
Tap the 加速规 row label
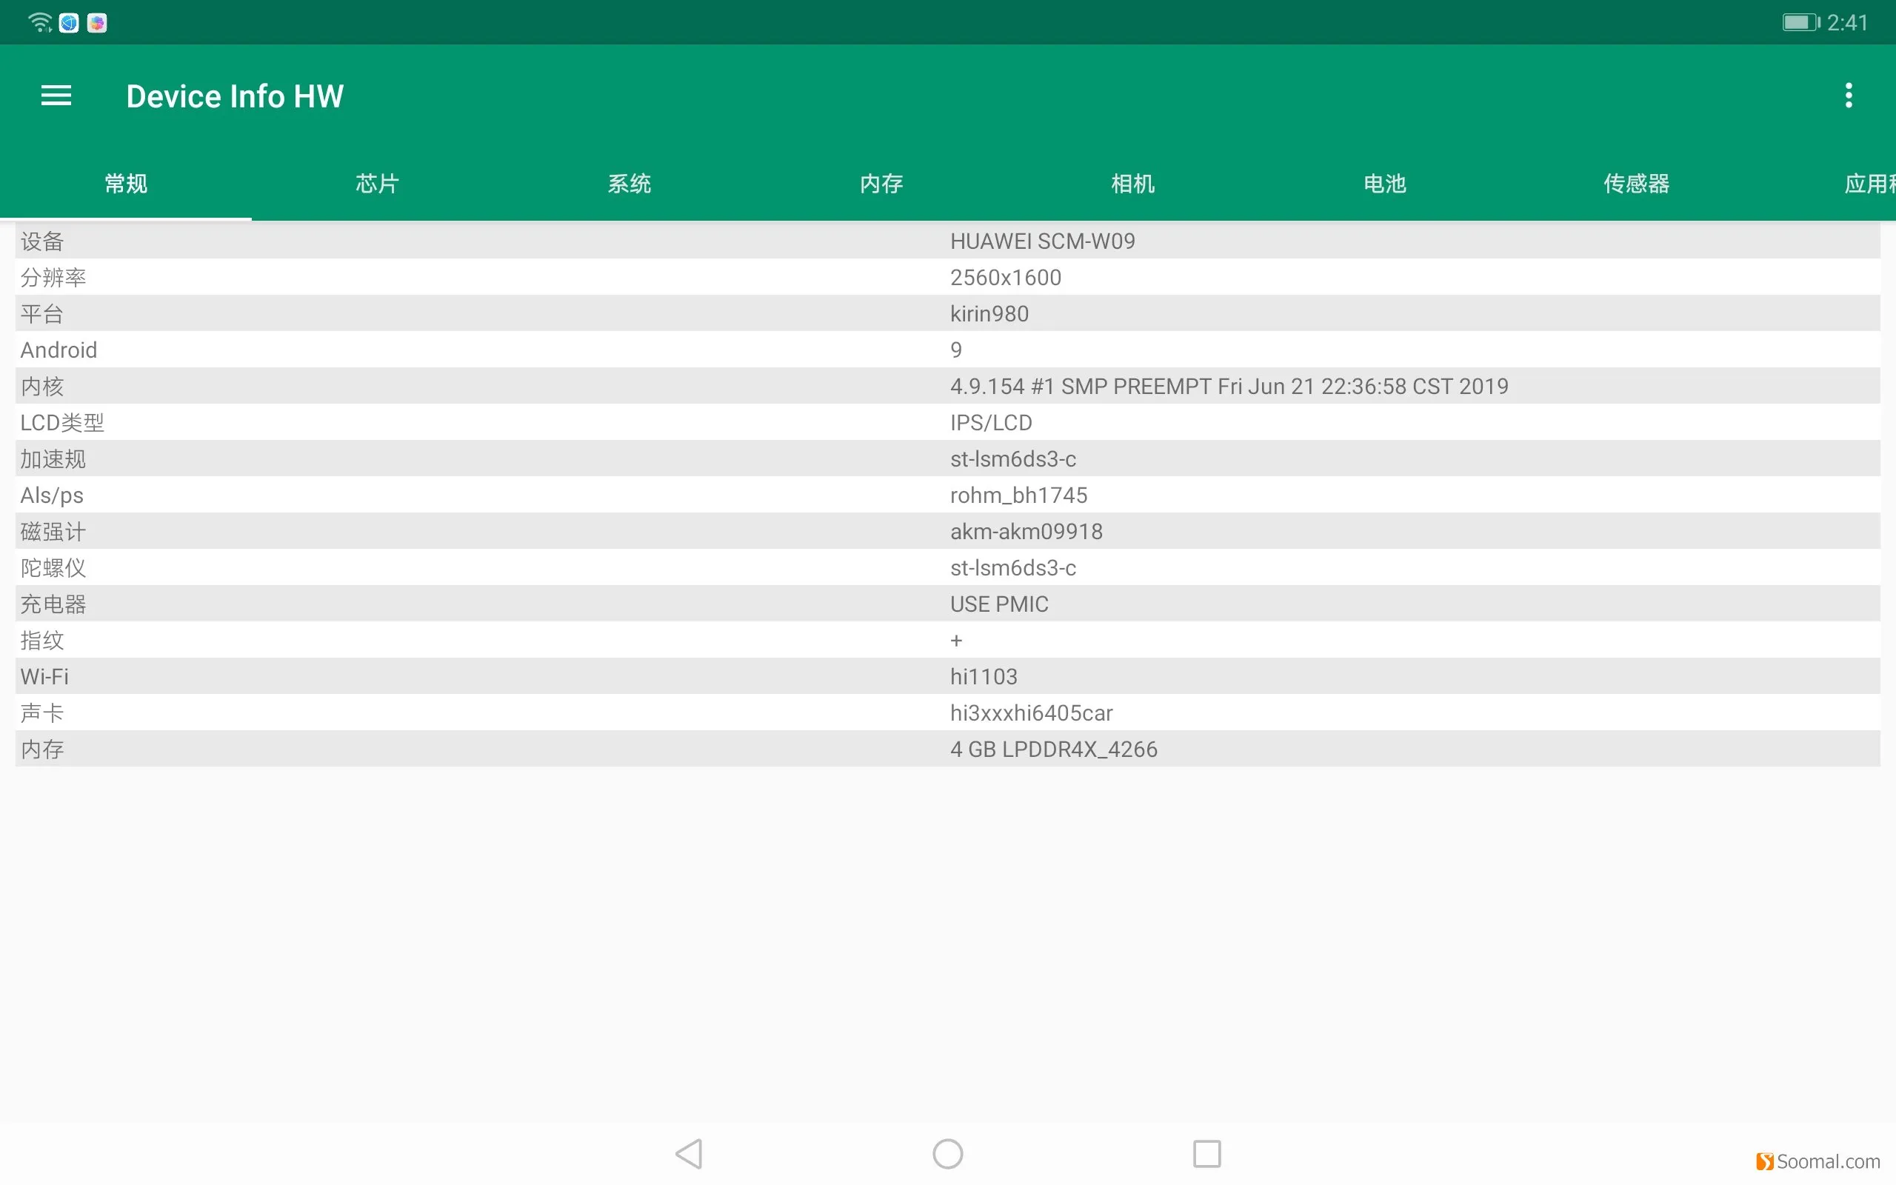[53, 459]
